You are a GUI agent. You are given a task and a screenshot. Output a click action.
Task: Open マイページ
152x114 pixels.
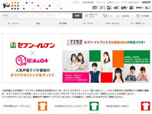tap(100, 2)
